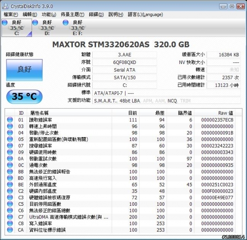Click status orb for attribute BD 高速飛行寫入

[10, 178]
